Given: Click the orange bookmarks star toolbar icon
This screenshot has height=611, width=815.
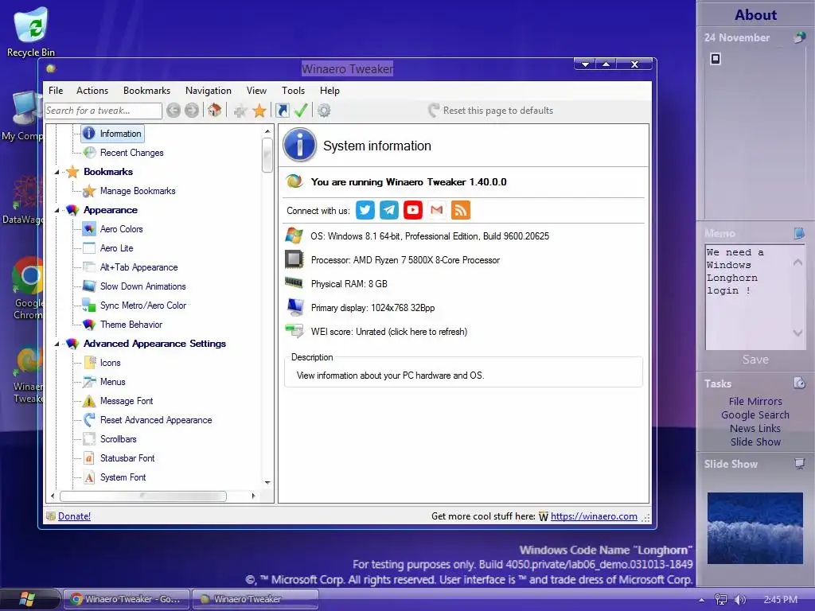Looking at the screenshot, I should (x=259, y=110).
